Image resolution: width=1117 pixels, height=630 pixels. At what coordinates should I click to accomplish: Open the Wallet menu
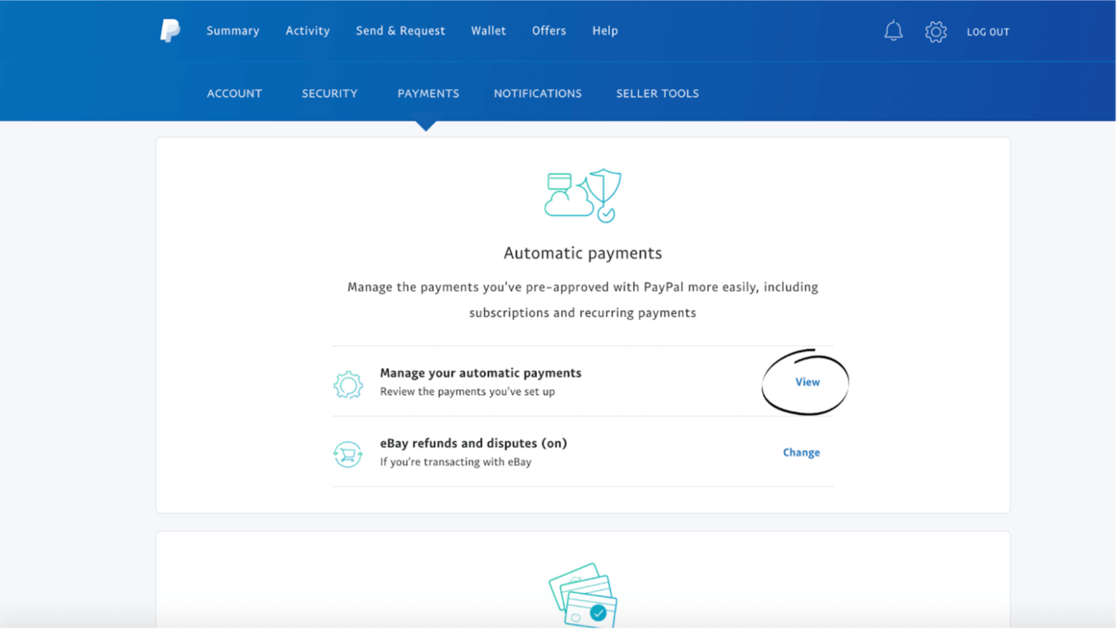pyautogui.click(x=488, y=30)
